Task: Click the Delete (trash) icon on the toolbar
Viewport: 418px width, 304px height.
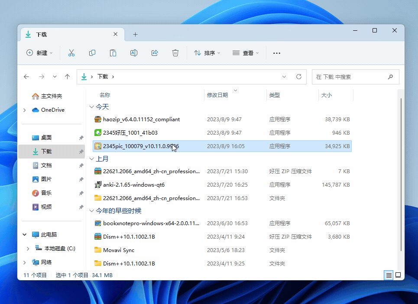Action: [175, 52]
